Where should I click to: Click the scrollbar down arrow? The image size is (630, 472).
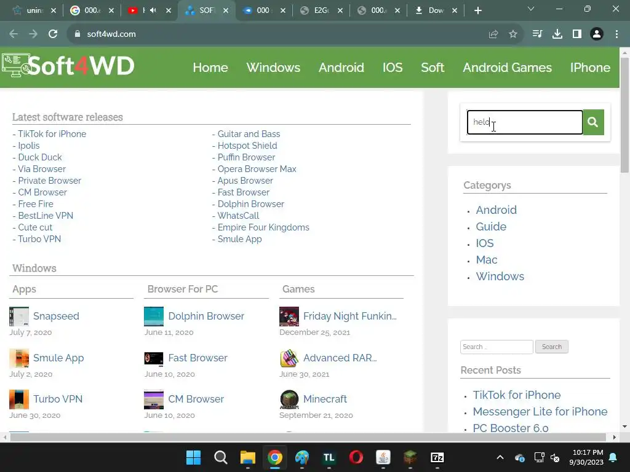[x=625, y=427]
